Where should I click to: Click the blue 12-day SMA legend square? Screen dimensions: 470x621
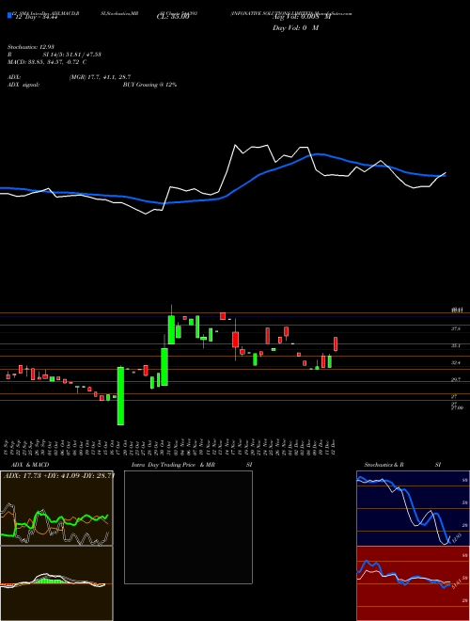pos(9,15)
